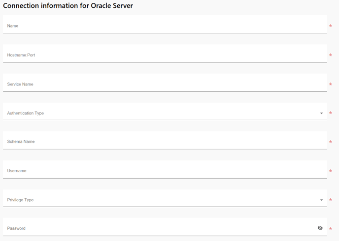Select the Hostname:Port input field
Image resolution: width=339 pixels, height=241 pixels.
[x=165, y=54]
